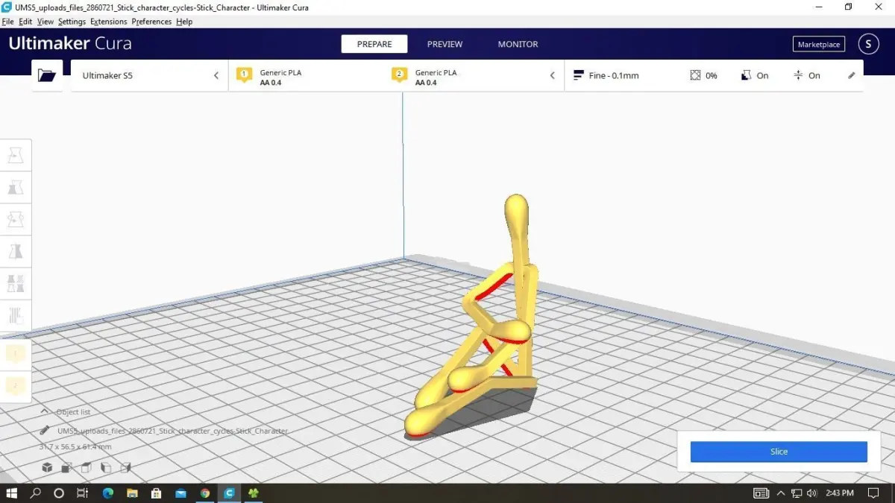Image resolution: width=895 pixels, height=503 pixels.
Task: Click Cura icon in taskbar
Action: pyautogui.click(x=230, y=493)
